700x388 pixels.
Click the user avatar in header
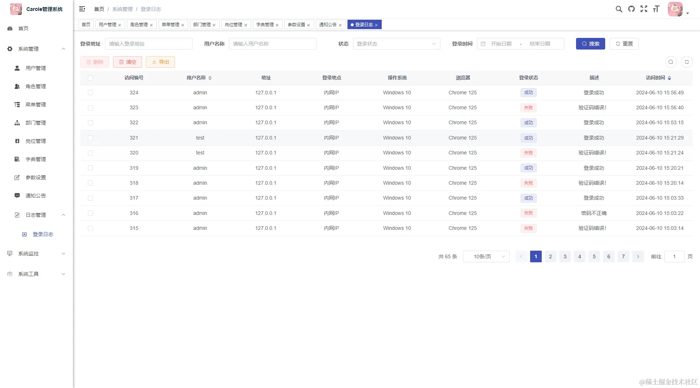(675, 9)
